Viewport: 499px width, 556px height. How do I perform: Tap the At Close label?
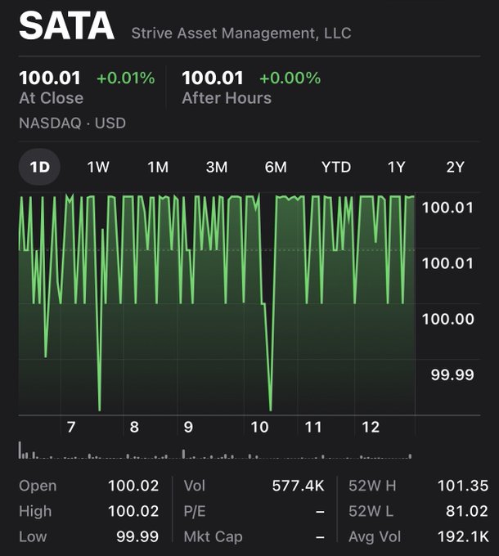tap(51, 98)
